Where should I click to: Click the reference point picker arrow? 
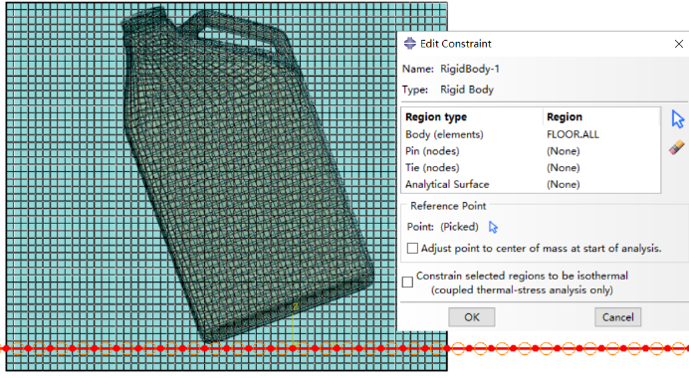click(x=493, y=227)
